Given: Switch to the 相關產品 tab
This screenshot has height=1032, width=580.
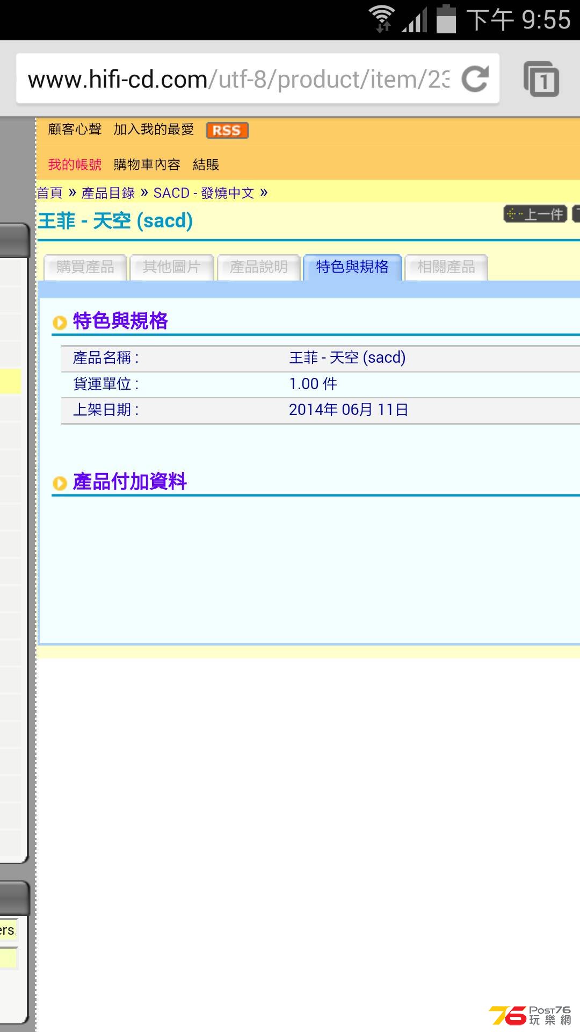Looking at the screenshot, I should (x=446, y=267).
